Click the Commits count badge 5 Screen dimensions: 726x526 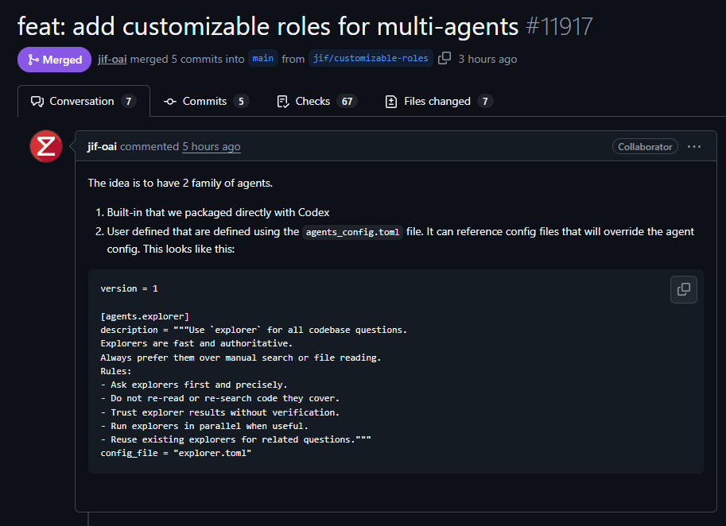point(241,102)
